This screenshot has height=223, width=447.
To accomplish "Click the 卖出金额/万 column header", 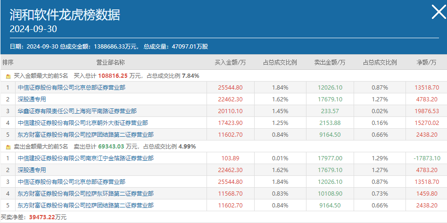I will pos(330,62).
